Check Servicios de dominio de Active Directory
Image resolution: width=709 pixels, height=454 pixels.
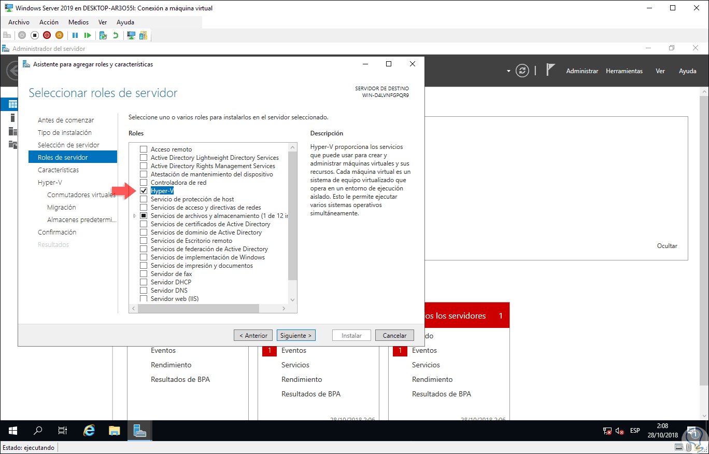[144, 232]
